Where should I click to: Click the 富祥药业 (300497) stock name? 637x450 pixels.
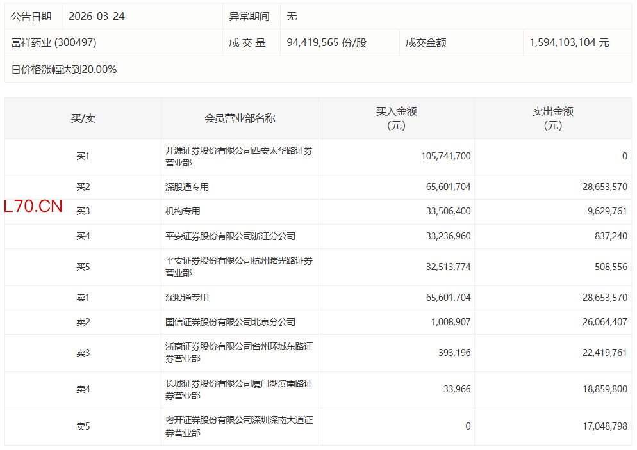(x=54, y=43)
